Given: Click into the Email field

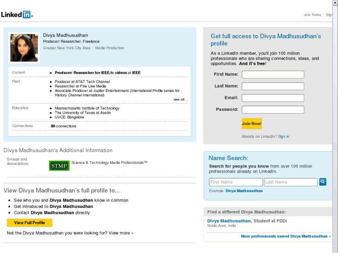Looking at the screenshot, I should pos(273,98).
